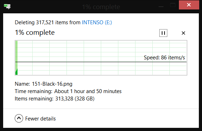
Task: Click the file-transfer icon in the title bar
Action: tap(7, 6)
